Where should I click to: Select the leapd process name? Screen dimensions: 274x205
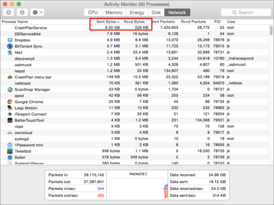click(x=19, y=71)
